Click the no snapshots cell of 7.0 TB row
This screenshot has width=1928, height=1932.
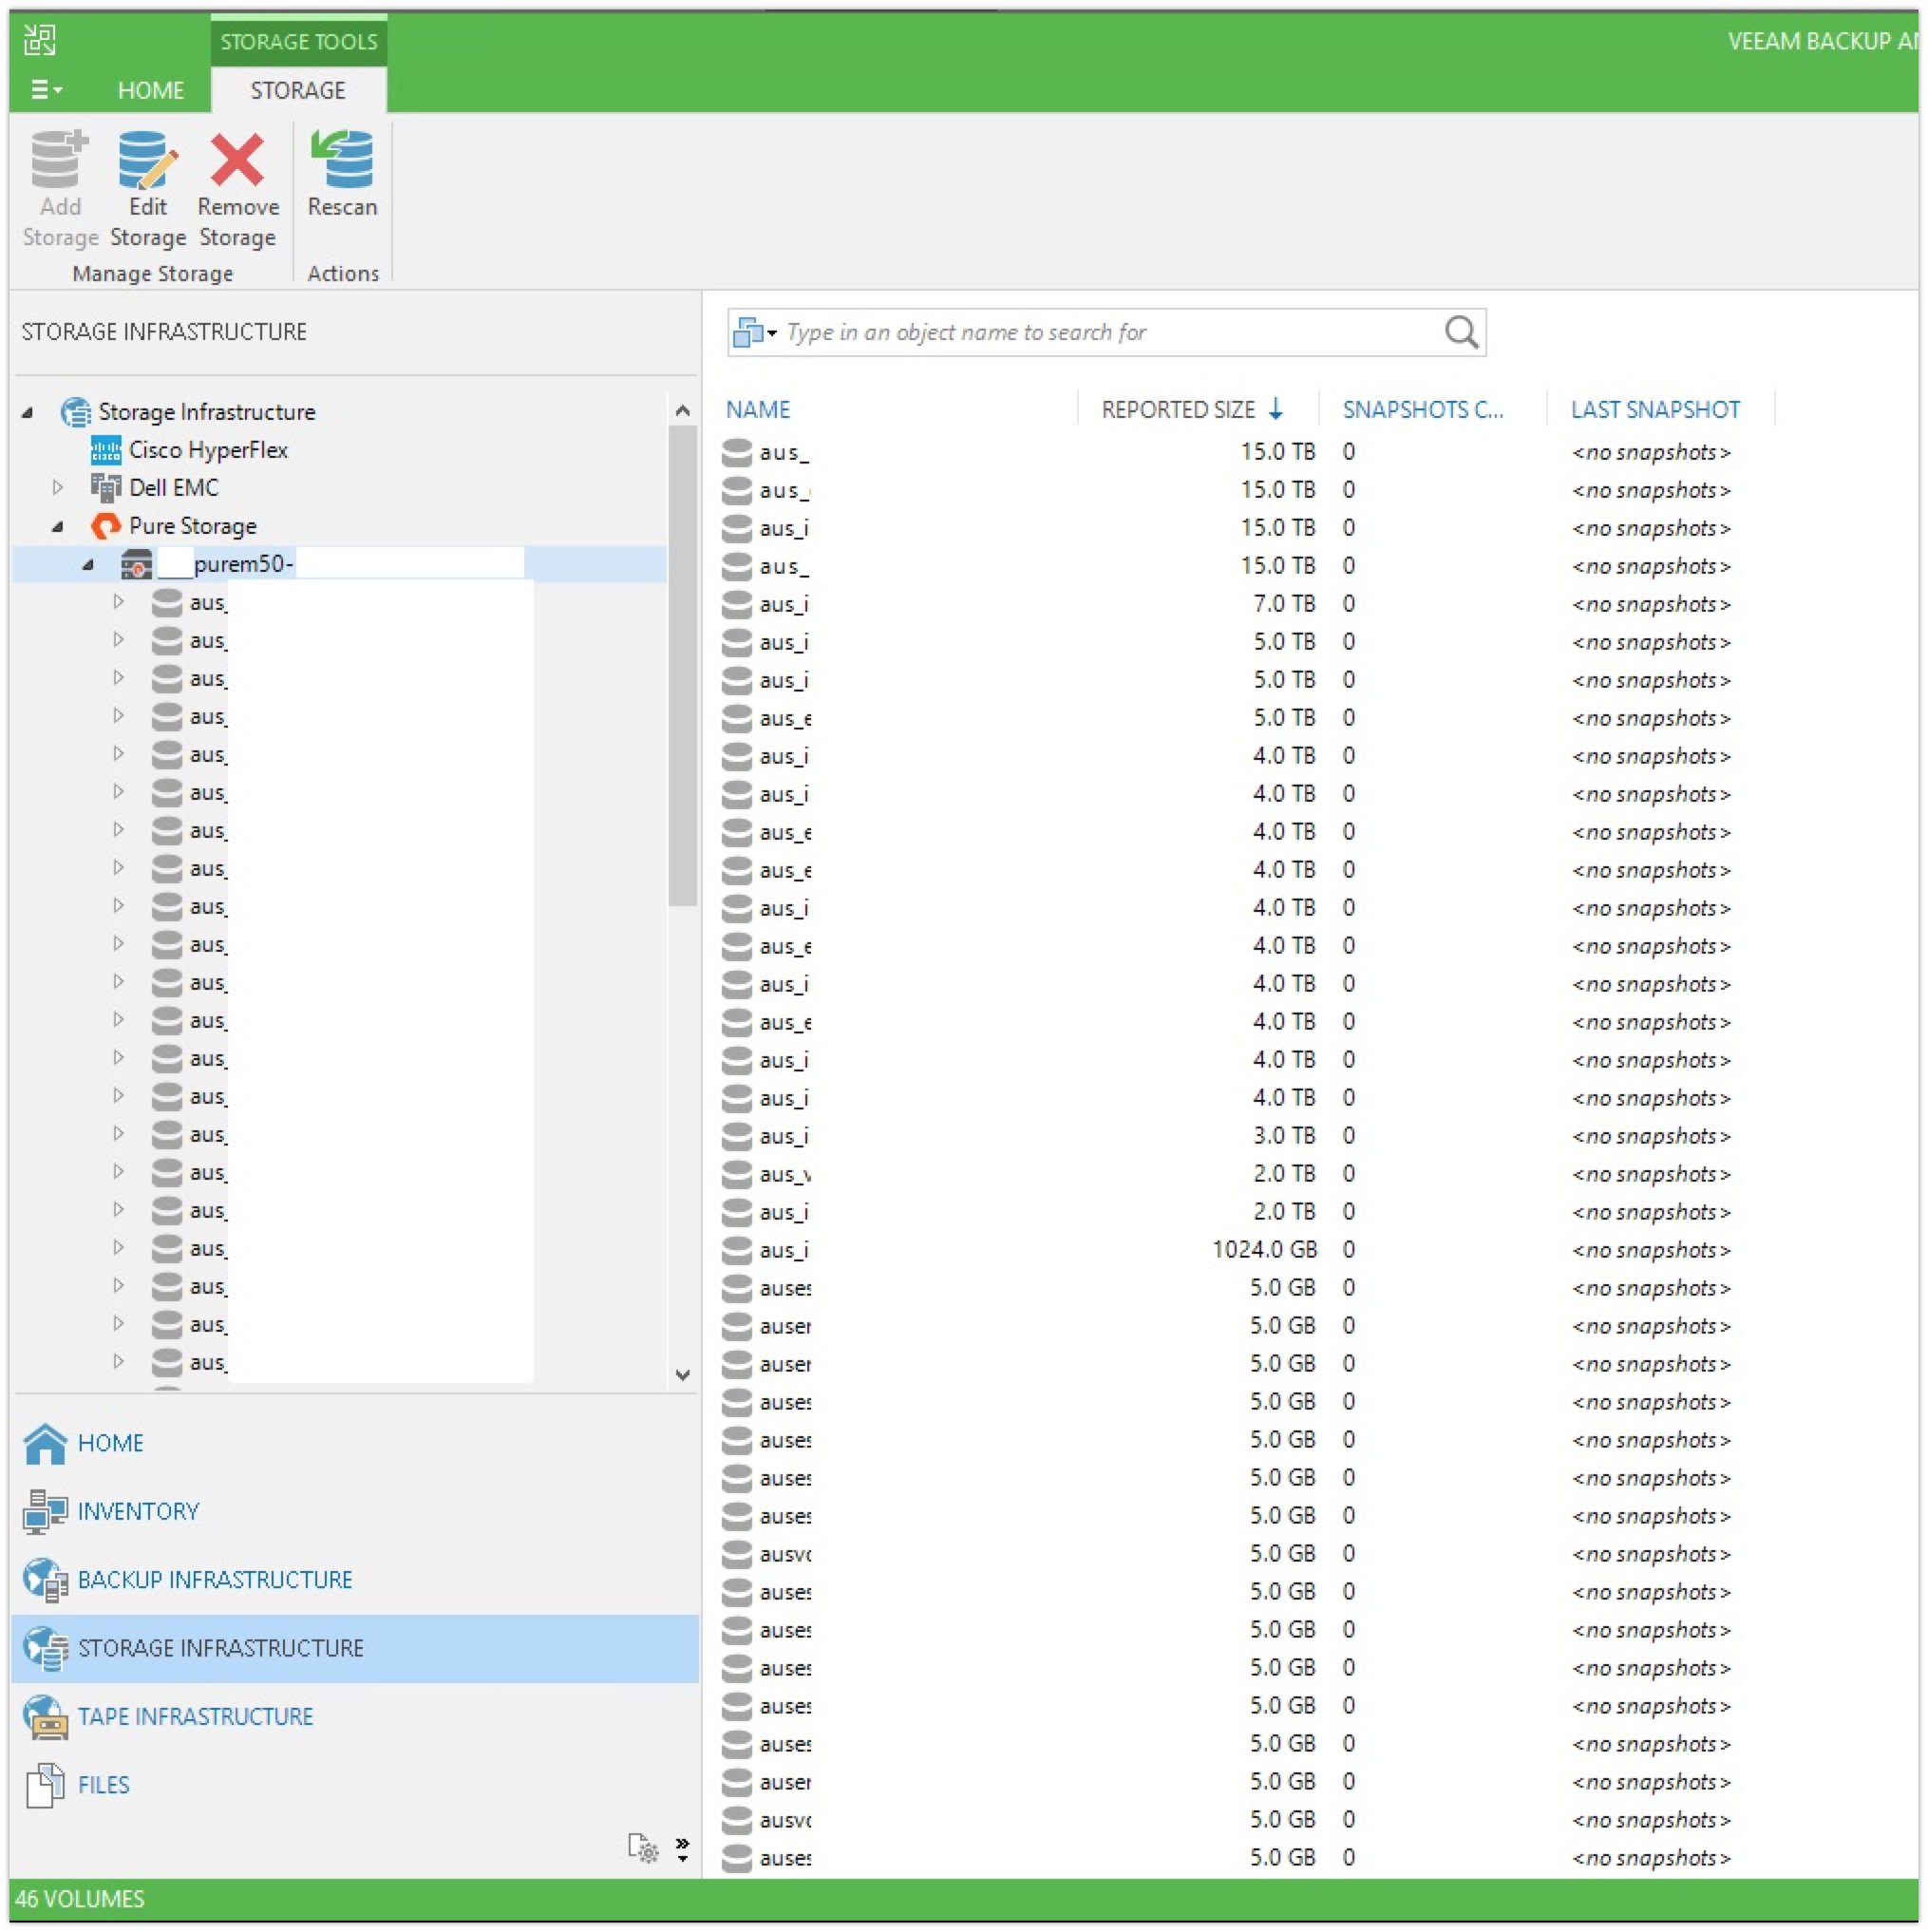pyautogui.click(x=1650, y=604)
